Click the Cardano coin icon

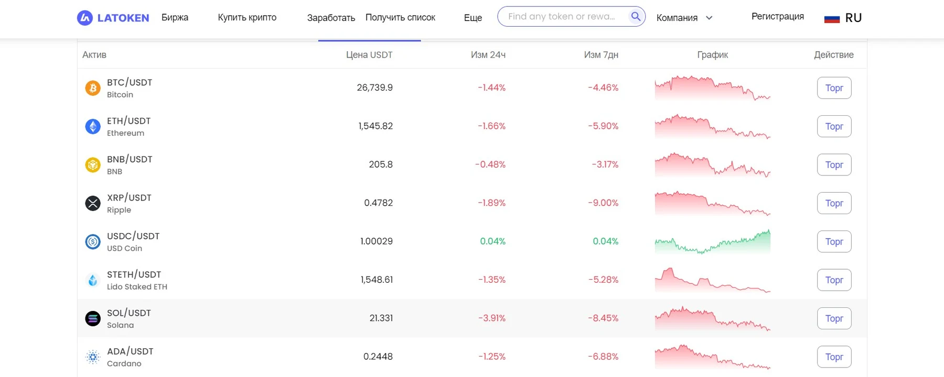tap(93, 357)
